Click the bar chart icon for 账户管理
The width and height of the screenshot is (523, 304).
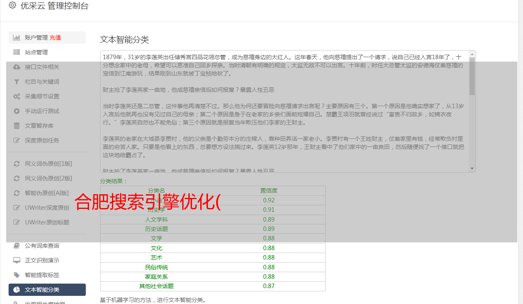(x=17, y=38)
